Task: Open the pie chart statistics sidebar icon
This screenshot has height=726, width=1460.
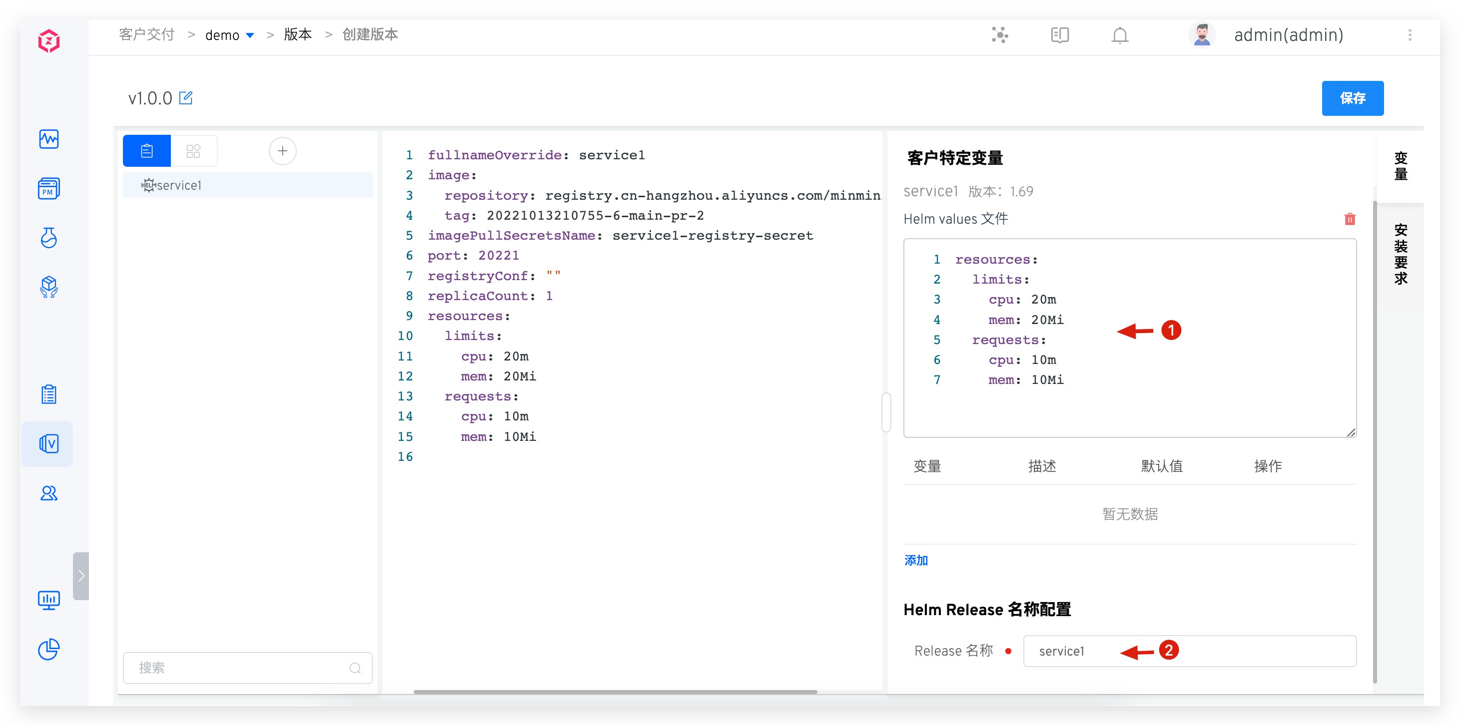Action: pyautogui.click(x=49, y=649)
